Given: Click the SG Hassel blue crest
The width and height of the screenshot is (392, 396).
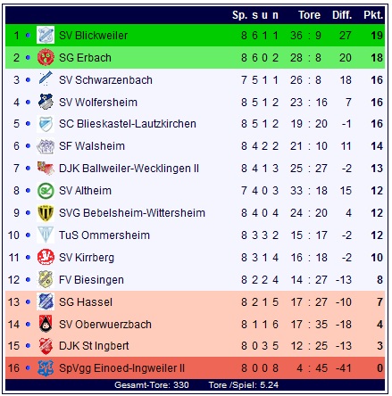Looking at the screenshot, I should coord(46,301).
